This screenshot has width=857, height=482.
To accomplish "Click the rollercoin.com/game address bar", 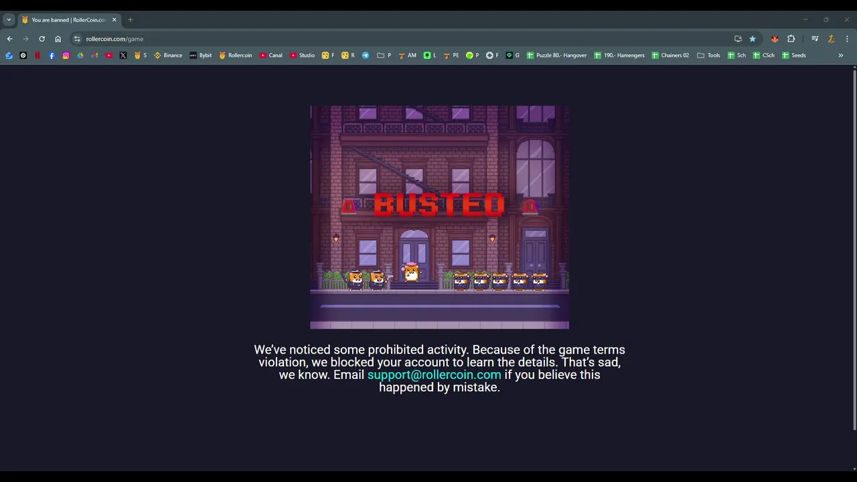I will point(402,39).
